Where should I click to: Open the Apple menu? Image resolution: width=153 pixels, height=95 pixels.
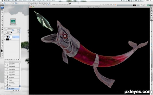coord(2,1)
